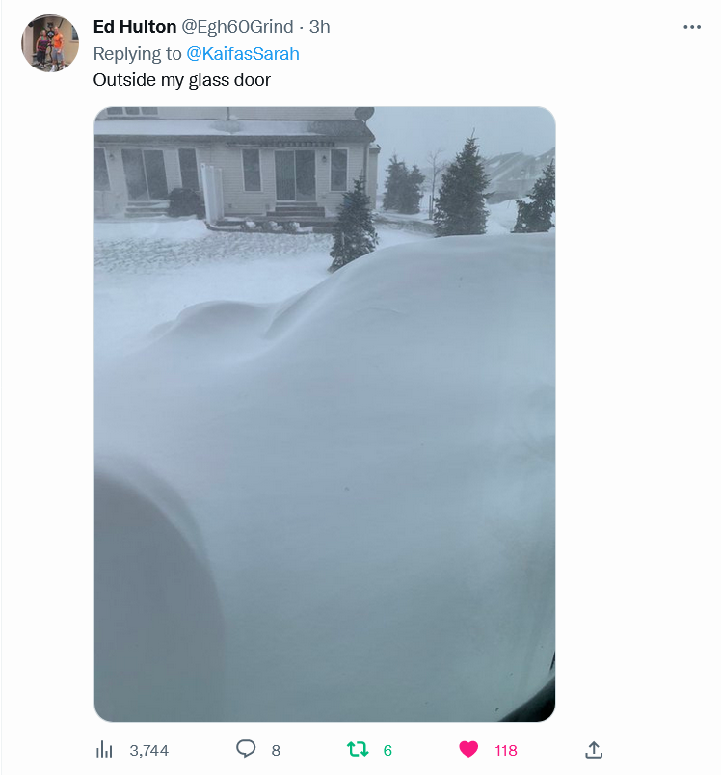Click the reply speech bubble icon
The height and width of the screenshot is (775, 721).
point(246,749)
